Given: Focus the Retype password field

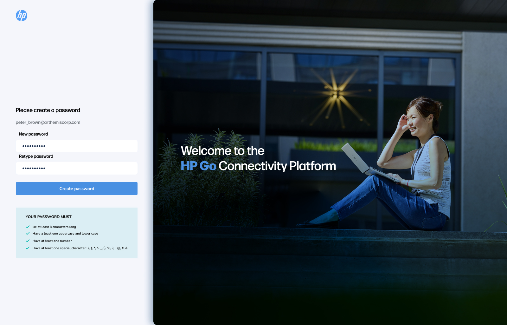Looking at the screenshot, I should tap(77, 168).
